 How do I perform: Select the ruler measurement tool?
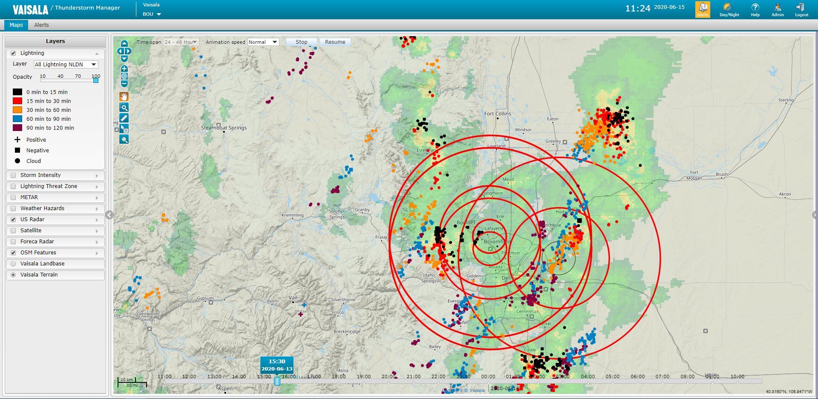pyautogui.click(x=124, y=118)
